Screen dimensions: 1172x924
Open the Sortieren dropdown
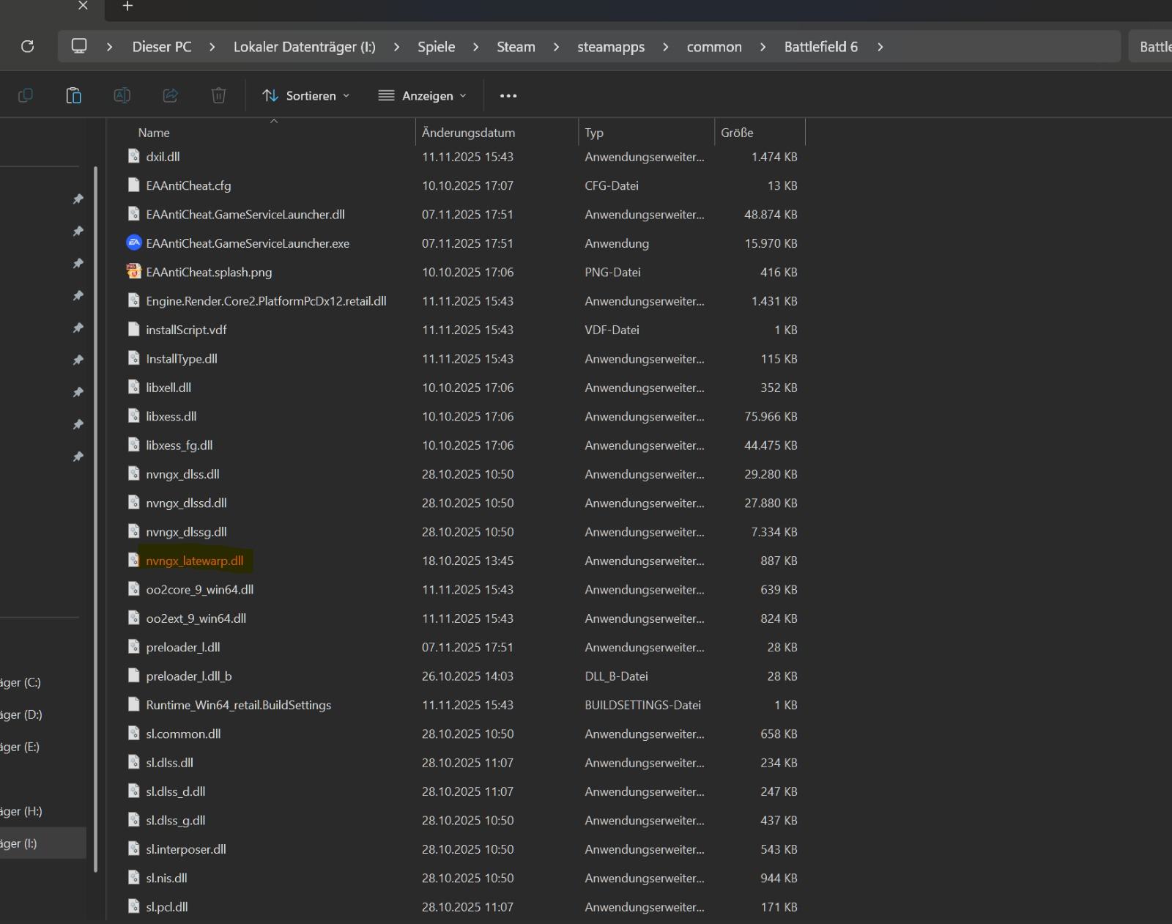pos(306,95)
